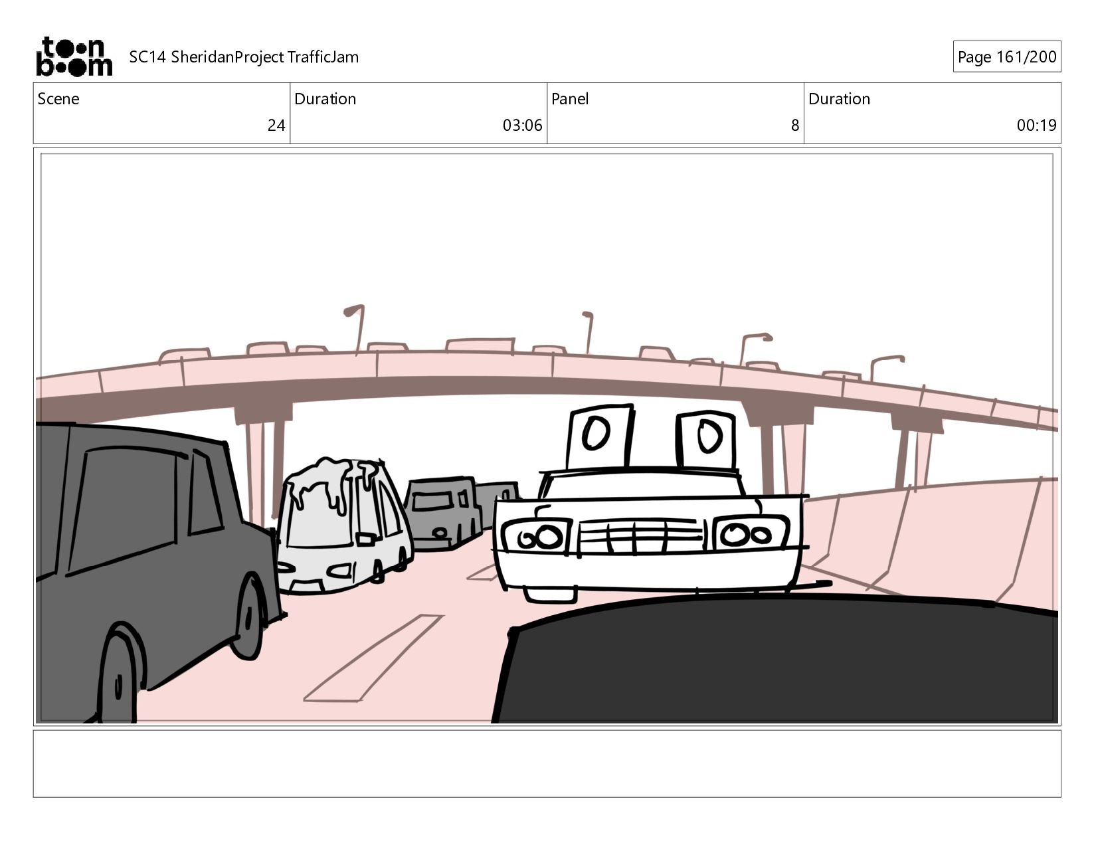Select the project title 'SC14 SheridanProject TrafficJam'

coord(244,57)
